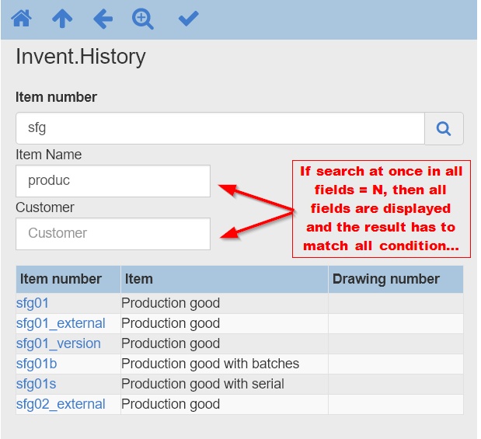
Task: Click the Drawing number column header
Action: pyautogui.click(x=386, y=279)
